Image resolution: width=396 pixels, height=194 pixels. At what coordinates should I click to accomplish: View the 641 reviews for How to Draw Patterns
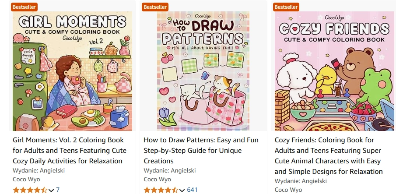[x=193, y=190]
